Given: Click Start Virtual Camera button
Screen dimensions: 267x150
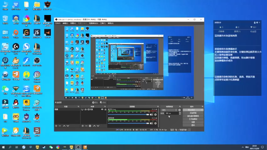Looking at the screenshot, I should pos(193,116).
